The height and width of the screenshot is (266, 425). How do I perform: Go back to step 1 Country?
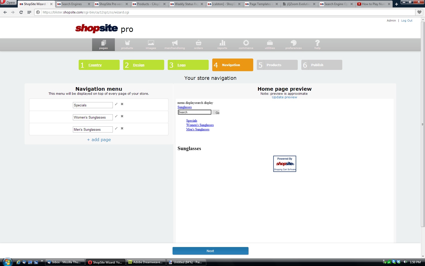click(95, 65)
